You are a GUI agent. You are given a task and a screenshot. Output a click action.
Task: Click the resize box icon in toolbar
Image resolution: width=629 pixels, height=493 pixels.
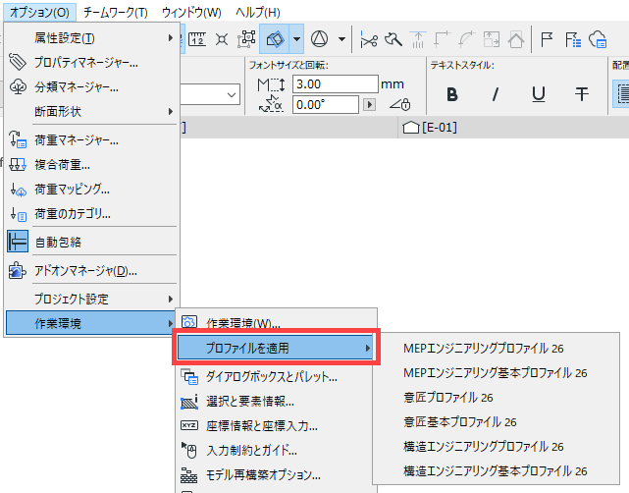tap(492, 39)
